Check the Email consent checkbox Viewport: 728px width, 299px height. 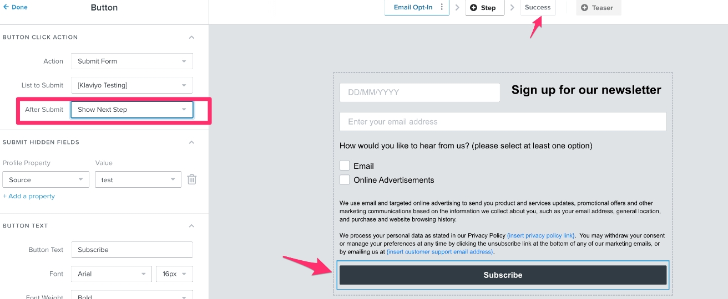click(345, 166)
